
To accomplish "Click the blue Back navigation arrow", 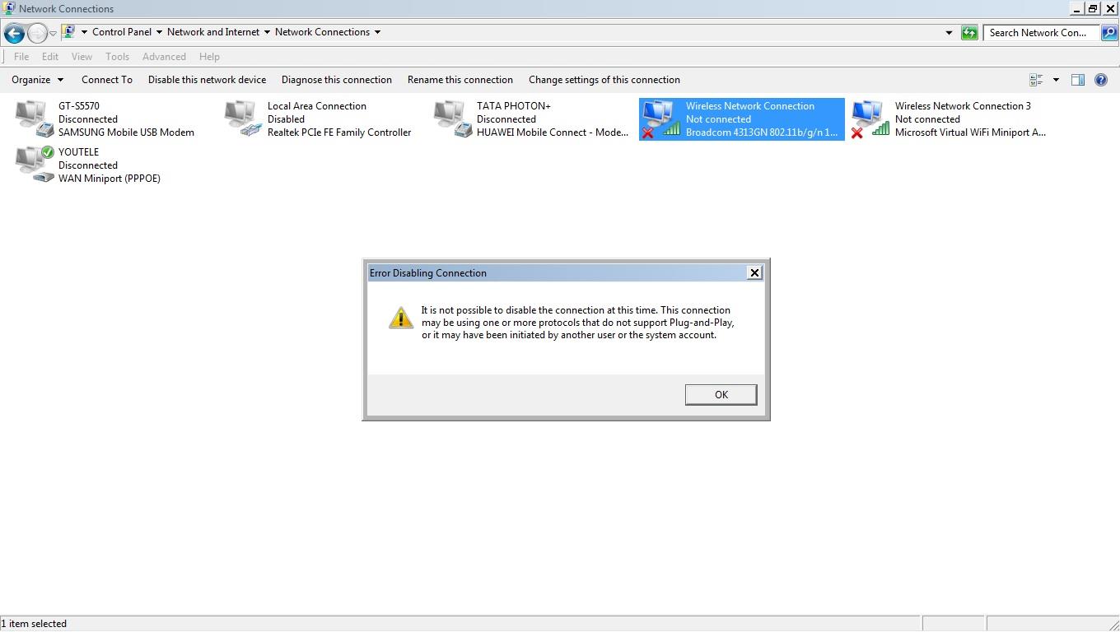I will (14, 33).
